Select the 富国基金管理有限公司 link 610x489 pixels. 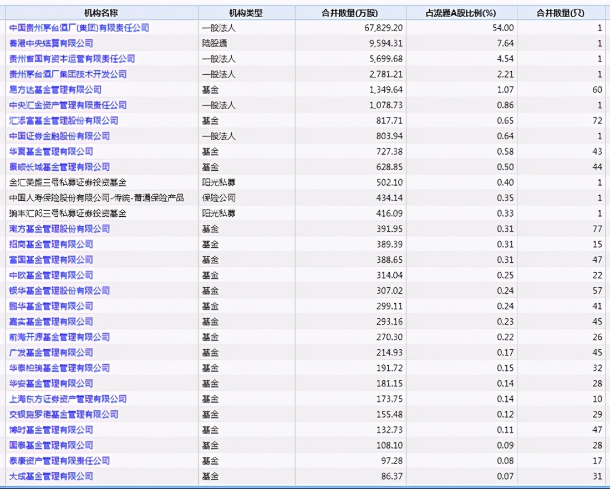pyautogui.click(x=51, y=260)
